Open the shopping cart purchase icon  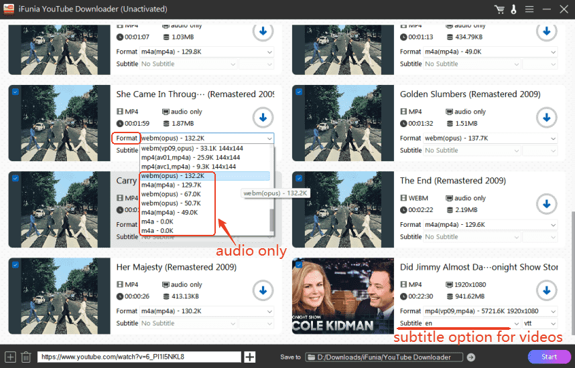click(499, 9)
